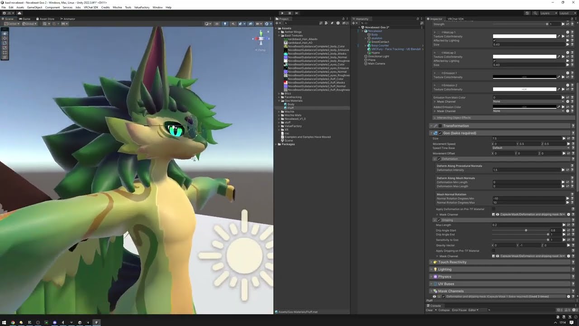The image size is (579, 326).
Task: Select Directional Light in Hierarchy
Action: [x=379, y=57]
